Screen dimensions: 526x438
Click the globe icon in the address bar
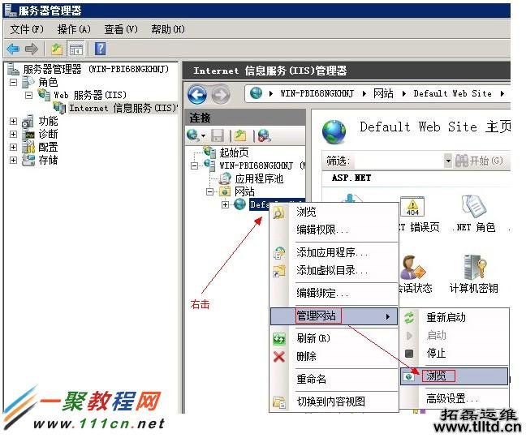click(256, 93)
